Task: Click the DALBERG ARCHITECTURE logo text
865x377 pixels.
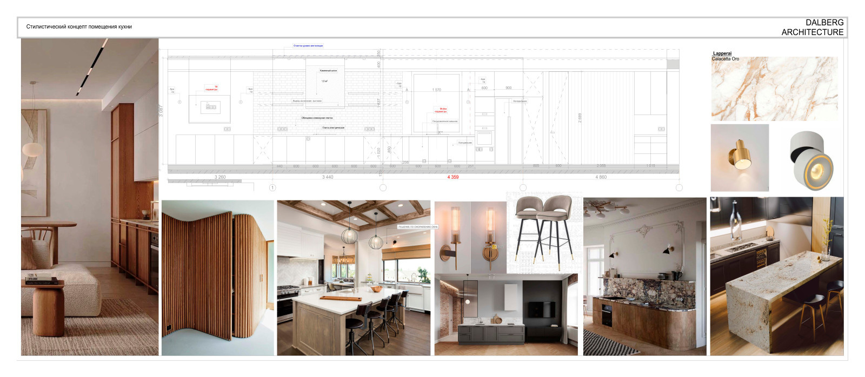Action: [x=812, y=28]
